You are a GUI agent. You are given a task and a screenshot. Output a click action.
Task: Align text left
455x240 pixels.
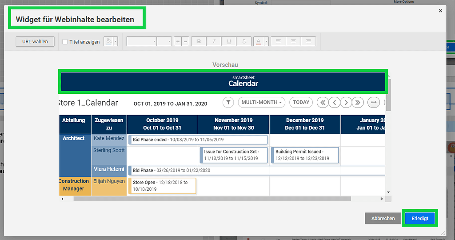click(x=278, y=41)
